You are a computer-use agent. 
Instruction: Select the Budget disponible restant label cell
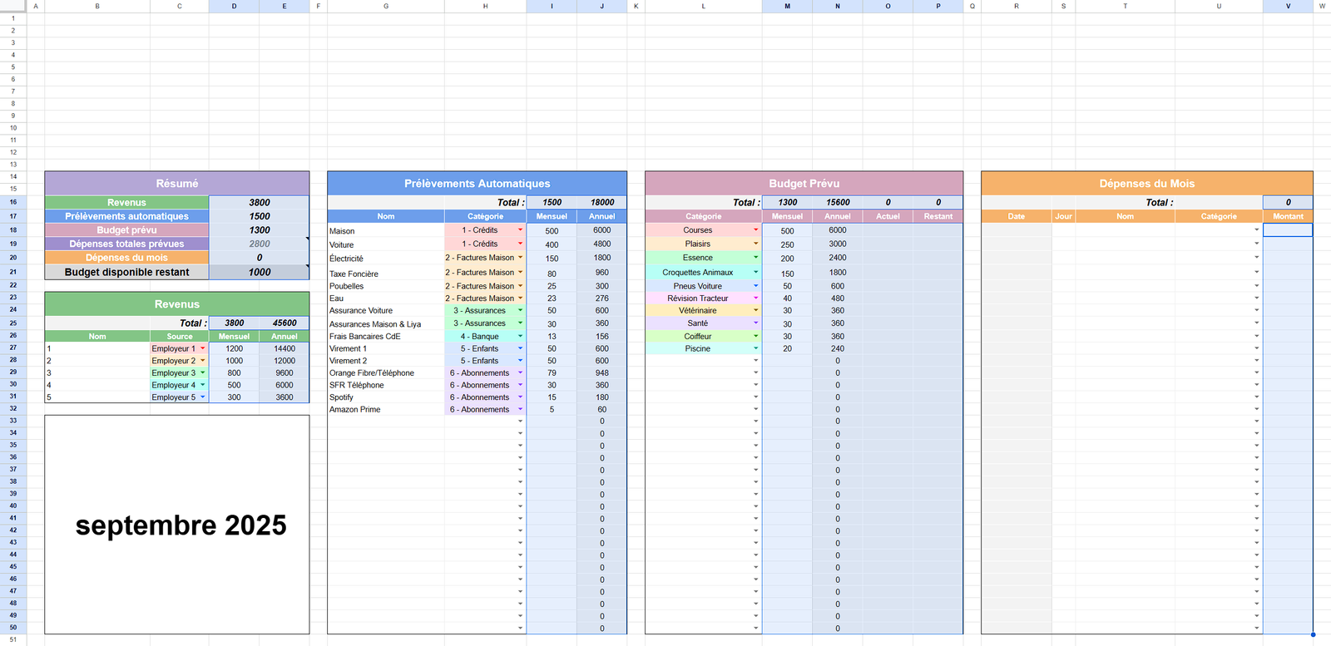click(126, 272)
